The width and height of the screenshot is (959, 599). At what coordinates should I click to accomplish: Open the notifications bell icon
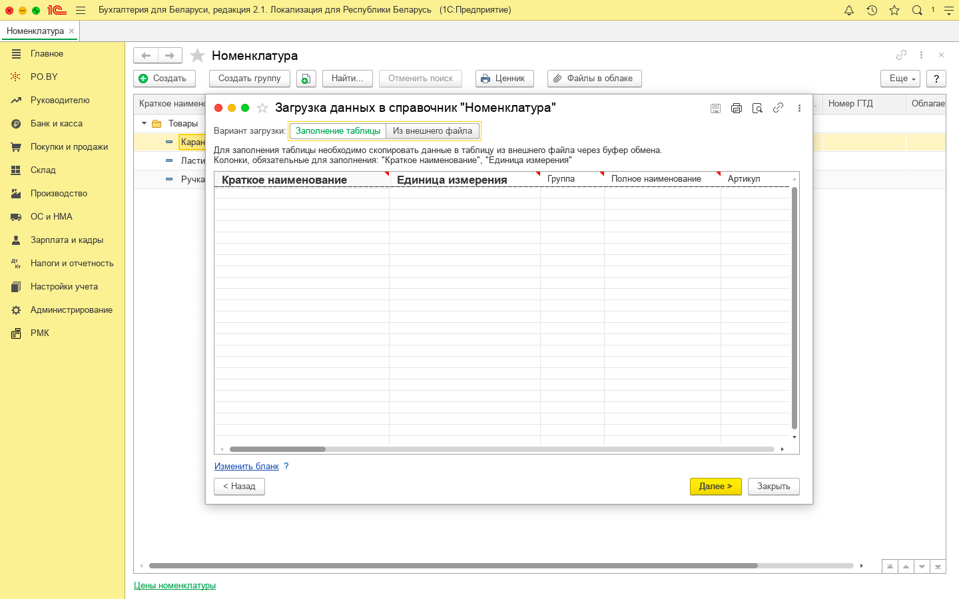click(849, 10)
